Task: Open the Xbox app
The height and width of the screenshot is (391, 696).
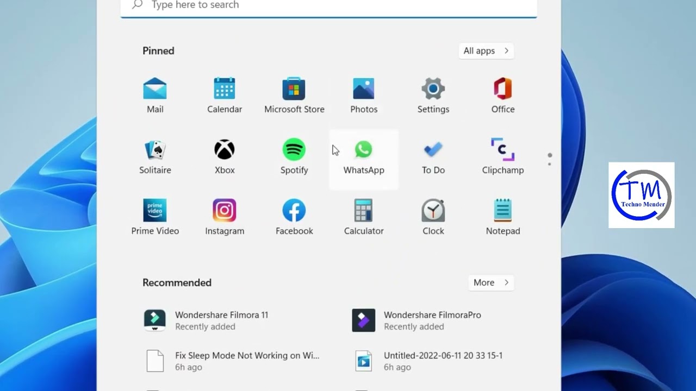Action: (x=225, y=156)
